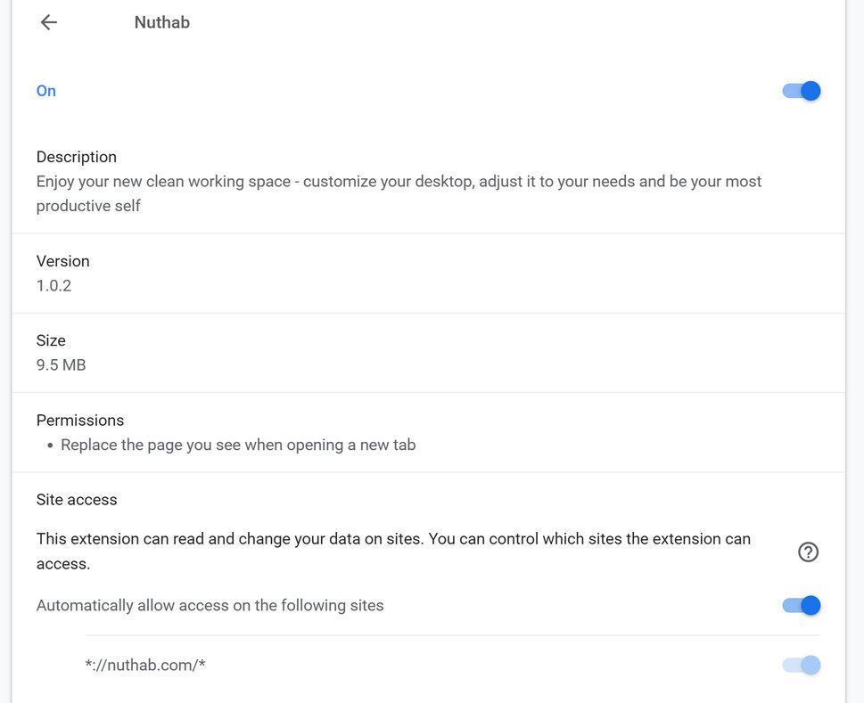
Task: Click the version number 1.0.2
Action: coord(53,286)
